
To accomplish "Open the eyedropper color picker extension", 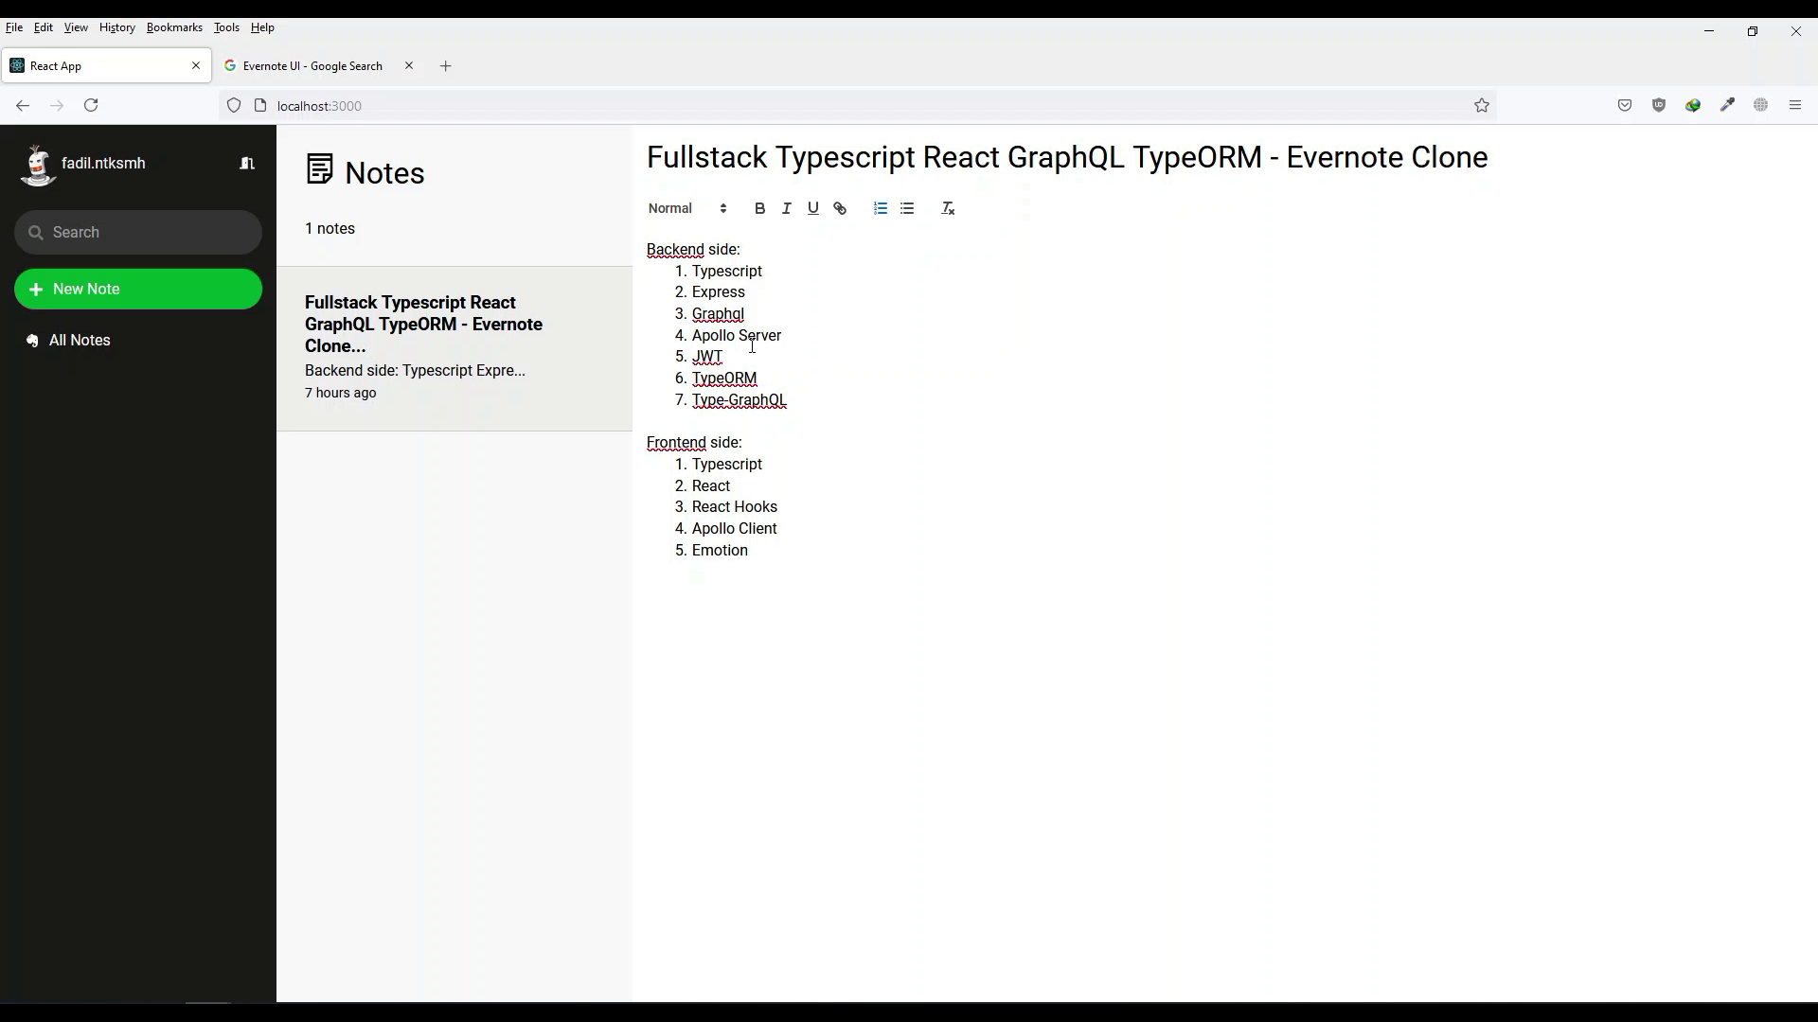I will (x=1728, y=105).
